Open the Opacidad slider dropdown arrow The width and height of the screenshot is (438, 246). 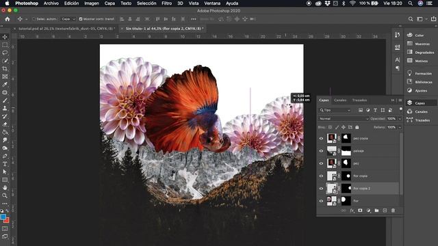point(400,119)
